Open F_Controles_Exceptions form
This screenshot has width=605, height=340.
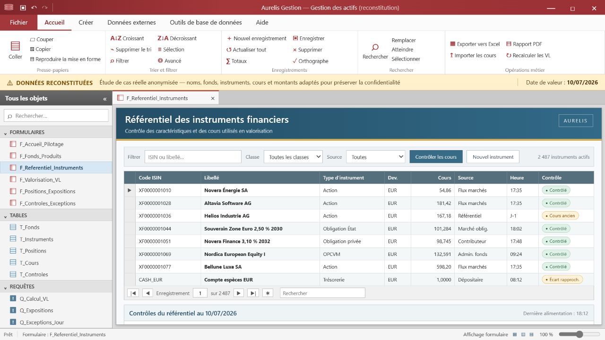coord(56,204)
